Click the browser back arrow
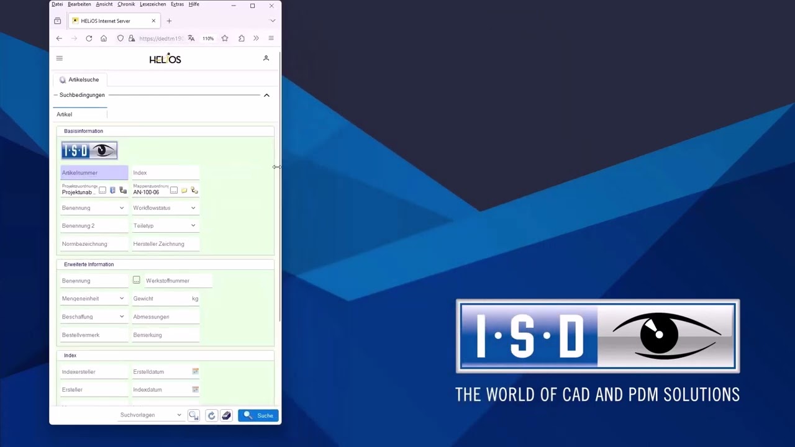This screenshot has width=795, height=447. pyautogui.click(x=59, y=38)
